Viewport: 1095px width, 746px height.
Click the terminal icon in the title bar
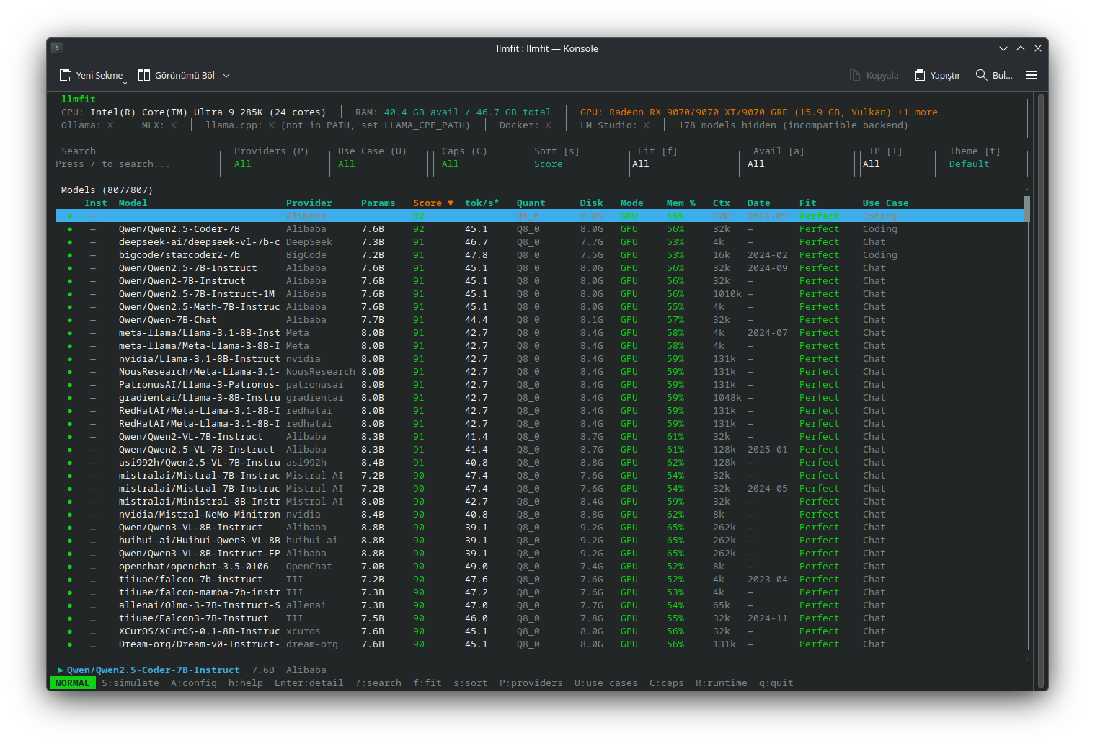tap(57, 48)
